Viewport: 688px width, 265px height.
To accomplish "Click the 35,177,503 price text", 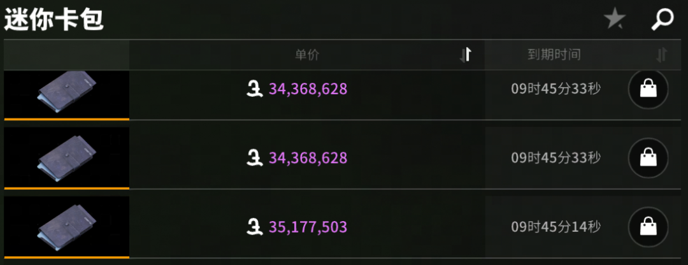I will click(308, 227).
